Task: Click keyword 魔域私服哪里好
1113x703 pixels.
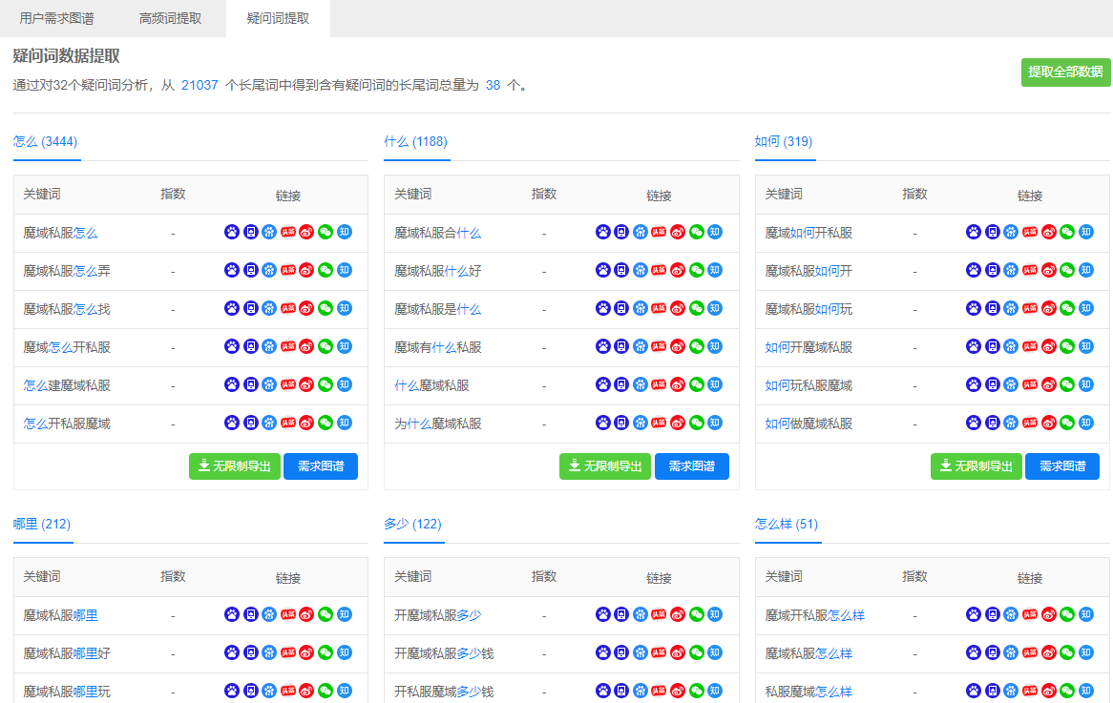Action: coord(67,653)
